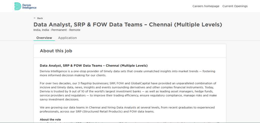Screen dimensions: 260x123
Task: Switch to the Overview tab
Action: [x=44, y=38]
